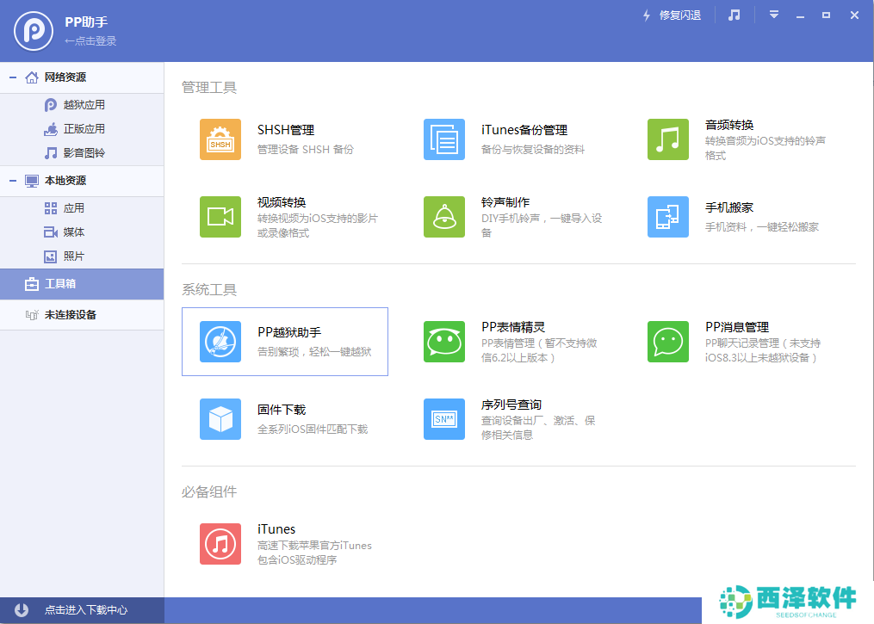
Task: Click the 照片 picture icon in sidebar
Action: click(x=51, y=256)
